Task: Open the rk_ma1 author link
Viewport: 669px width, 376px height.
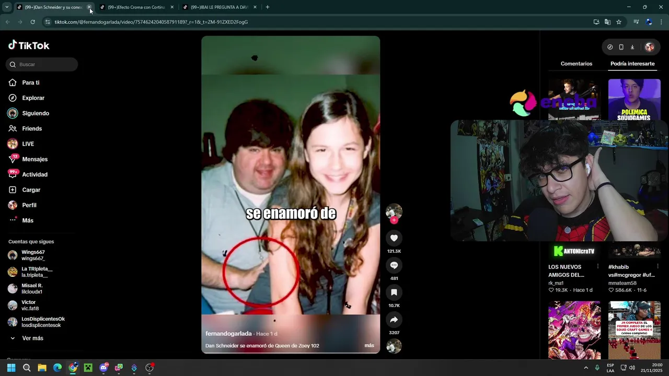Action: click(x=556, y=283)
